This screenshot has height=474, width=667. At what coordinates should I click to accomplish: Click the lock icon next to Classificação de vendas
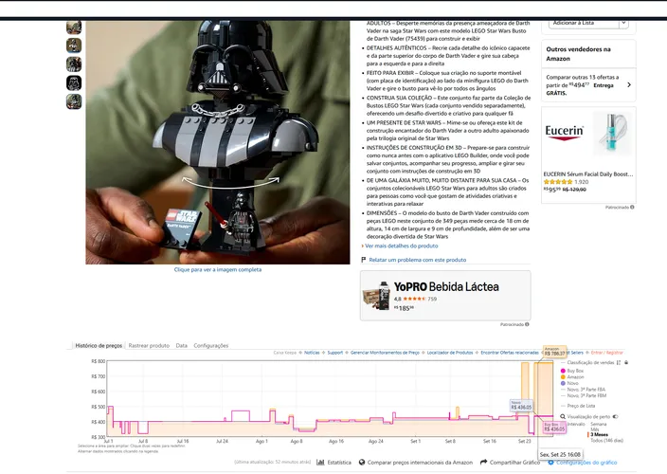click(x=626, y=362)
